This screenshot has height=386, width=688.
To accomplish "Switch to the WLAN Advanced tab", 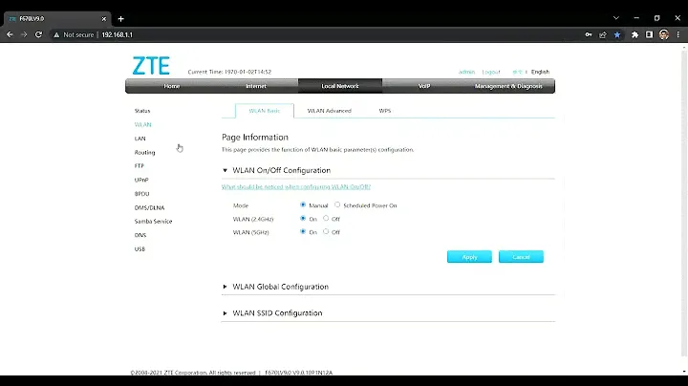I will [x=329, y=111].
